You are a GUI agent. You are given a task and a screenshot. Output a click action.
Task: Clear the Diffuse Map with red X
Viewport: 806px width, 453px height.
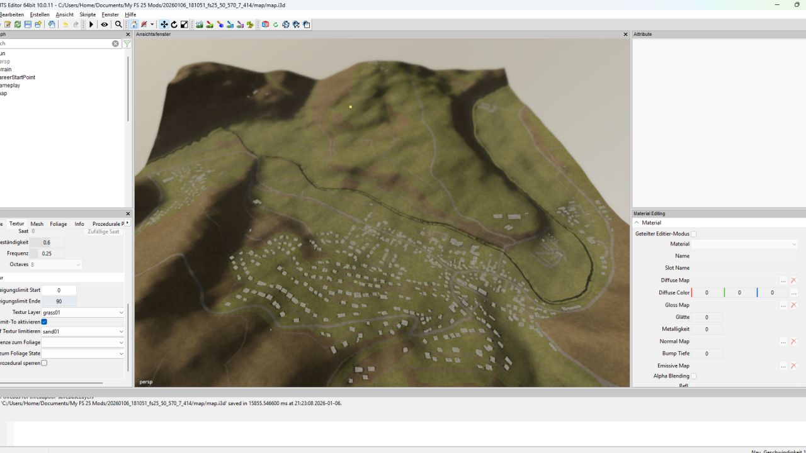[793, 281]
